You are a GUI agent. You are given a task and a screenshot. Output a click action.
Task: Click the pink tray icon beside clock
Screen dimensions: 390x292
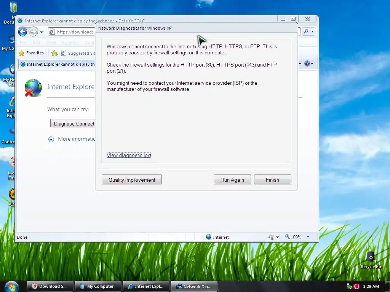356,286
